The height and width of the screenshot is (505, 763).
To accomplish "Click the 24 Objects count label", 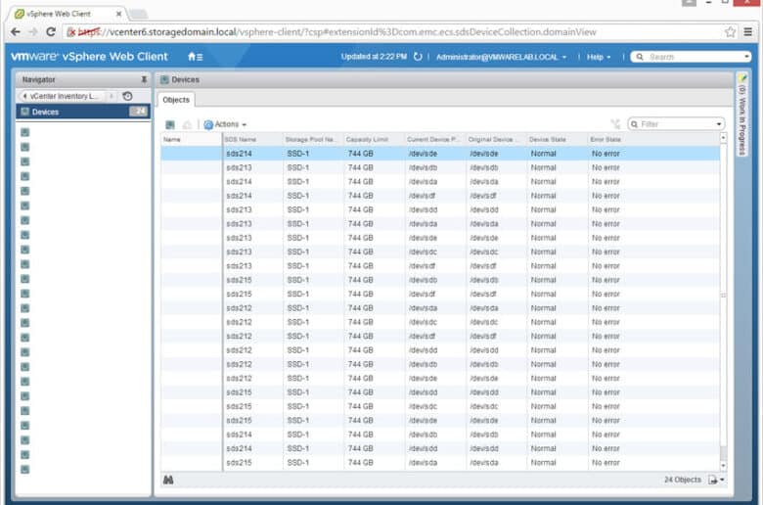I will tap(683, 480).
